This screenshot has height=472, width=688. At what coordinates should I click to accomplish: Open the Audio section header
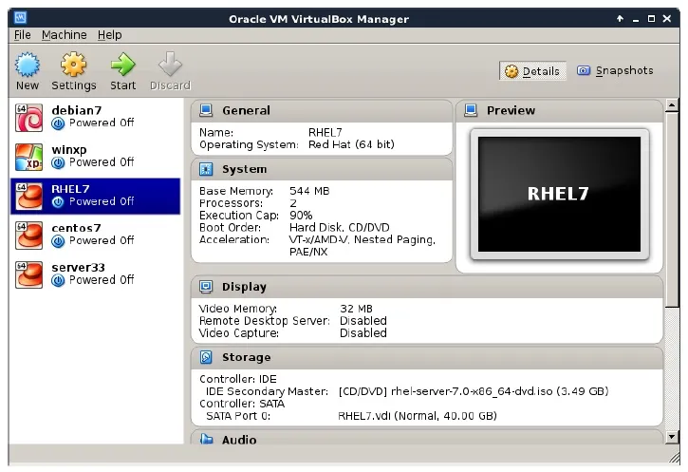(427, 438)
